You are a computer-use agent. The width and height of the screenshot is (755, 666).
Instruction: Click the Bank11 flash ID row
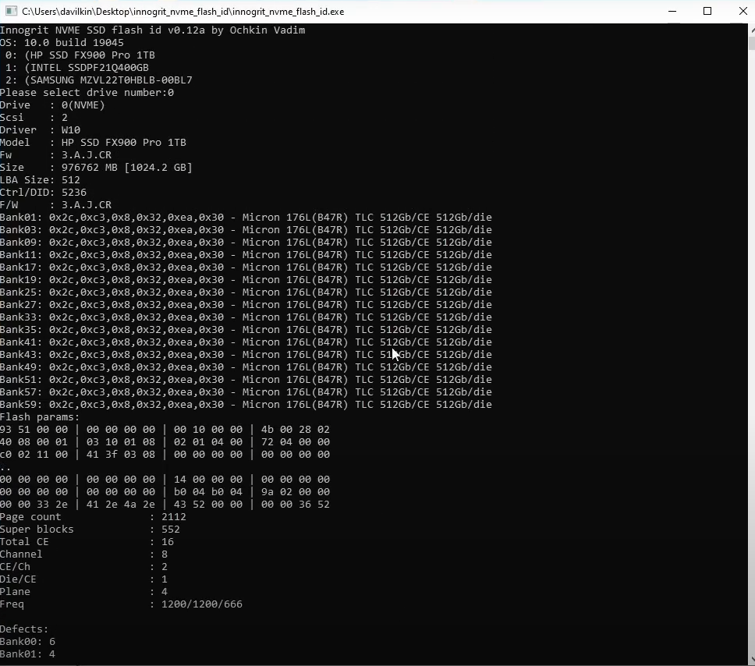(246, 255)
